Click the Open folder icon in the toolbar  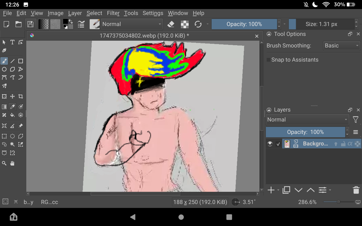click(x=18, y=24)
